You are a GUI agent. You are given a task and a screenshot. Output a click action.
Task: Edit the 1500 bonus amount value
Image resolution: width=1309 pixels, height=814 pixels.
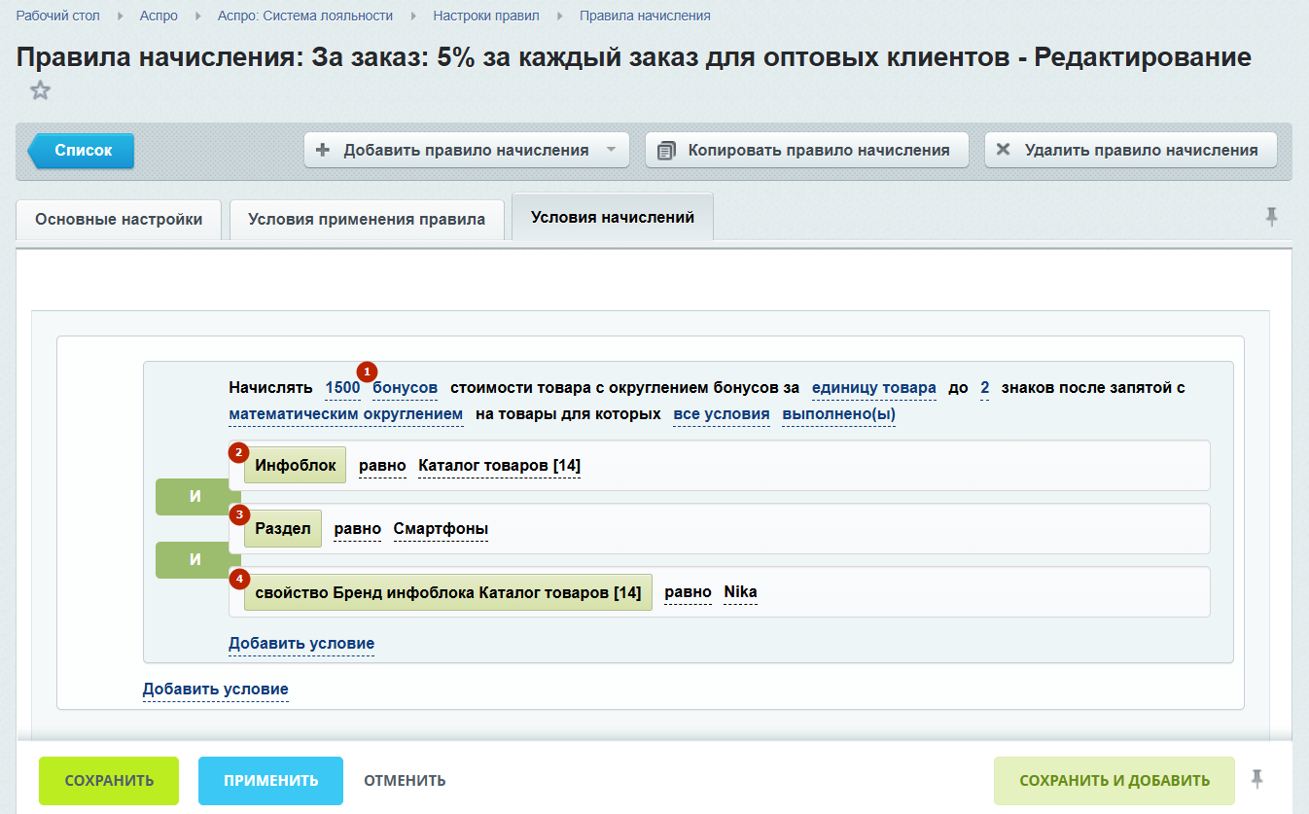point(342,388)
